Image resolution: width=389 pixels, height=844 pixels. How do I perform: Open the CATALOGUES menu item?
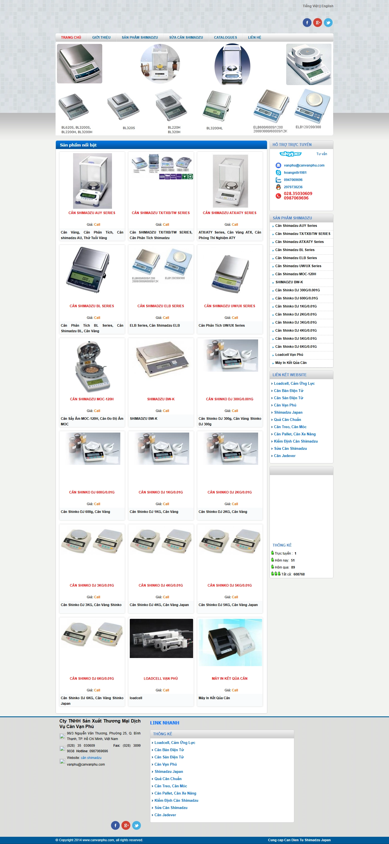226,37
